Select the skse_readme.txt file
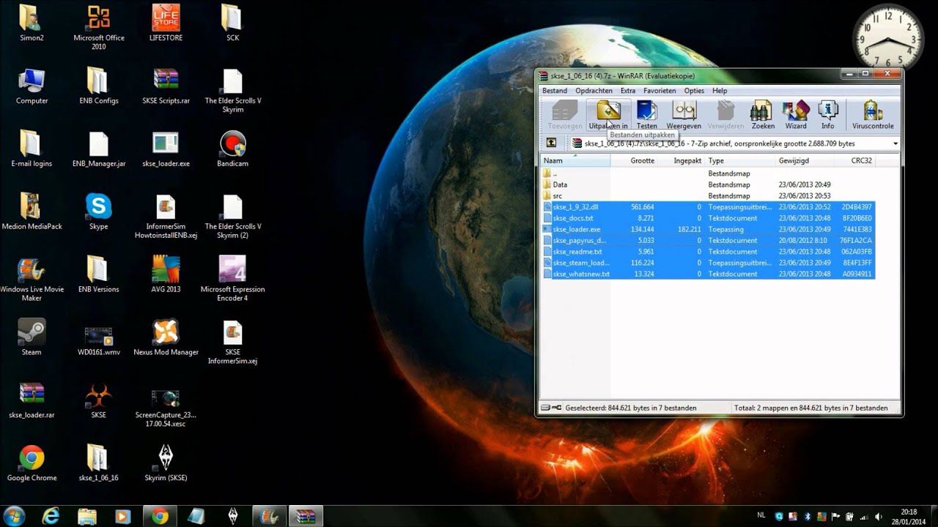The width and height of the screenshot is (938, 527). (707, 252)
